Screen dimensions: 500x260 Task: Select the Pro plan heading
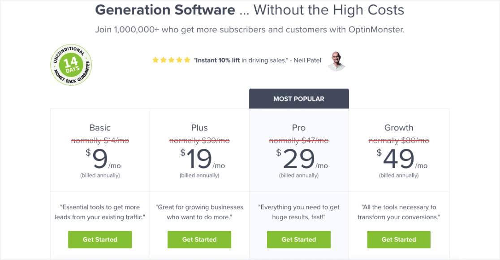coord(299,128)
